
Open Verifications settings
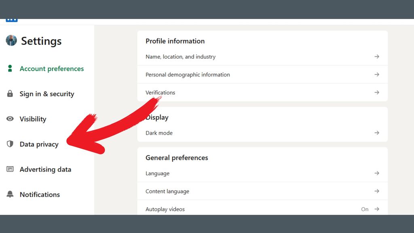coord(160,93)
